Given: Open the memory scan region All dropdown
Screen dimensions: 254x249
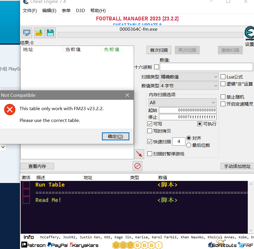Looking at the screenshot, I should [x=183, y=103].
